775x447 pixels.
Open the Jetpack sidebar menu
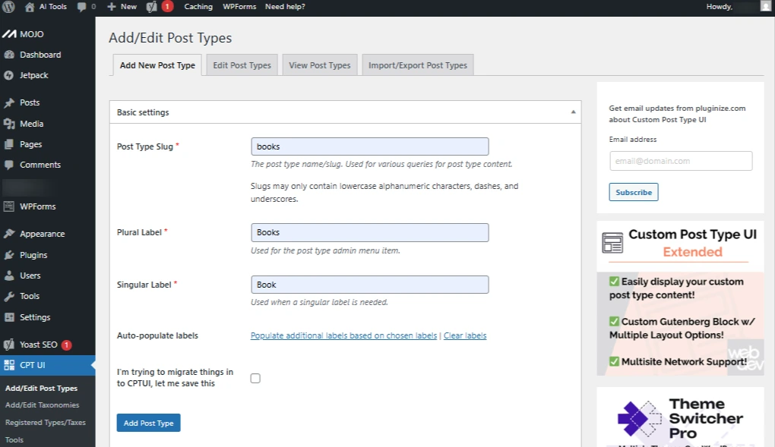[x=33, y=75]
